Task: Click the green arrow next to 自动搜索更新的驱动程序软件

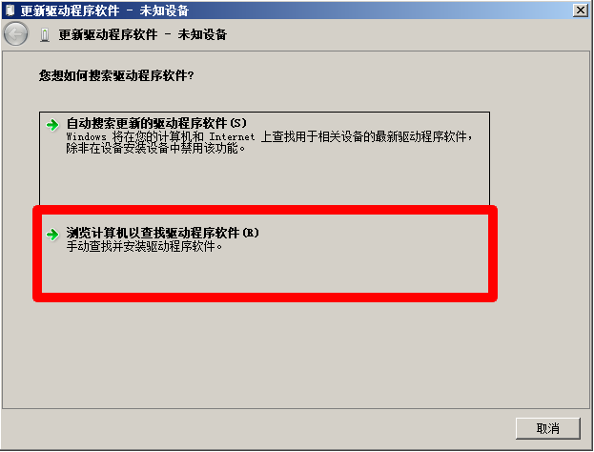Action: 52,125
